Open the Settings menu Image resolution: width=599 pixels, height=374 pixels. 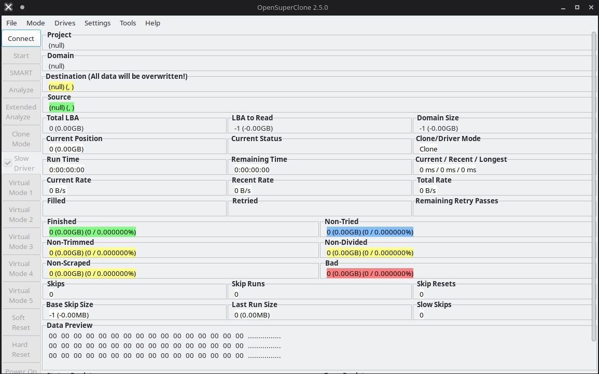click(x=97, y=23)
